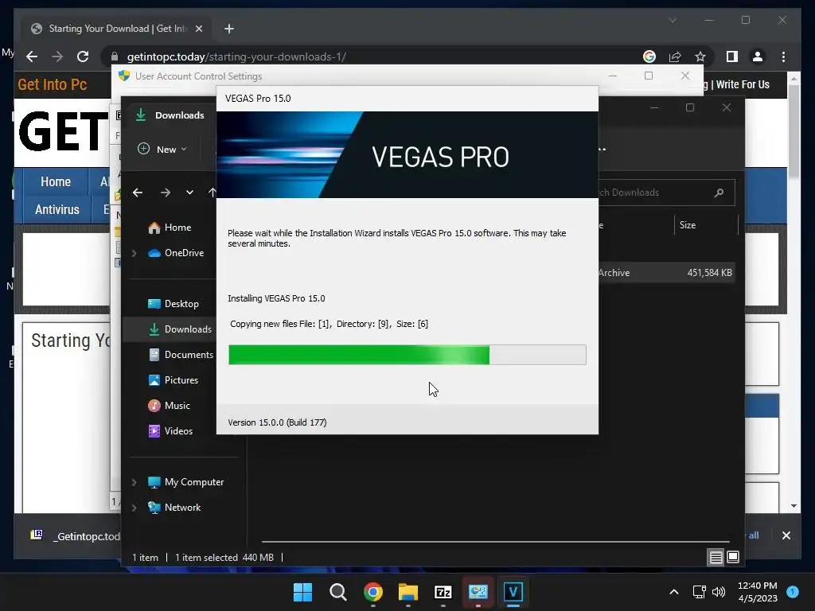815x611 pixels.
Task: Select the 451,584 KB archive file row
Action: [666, 273]
